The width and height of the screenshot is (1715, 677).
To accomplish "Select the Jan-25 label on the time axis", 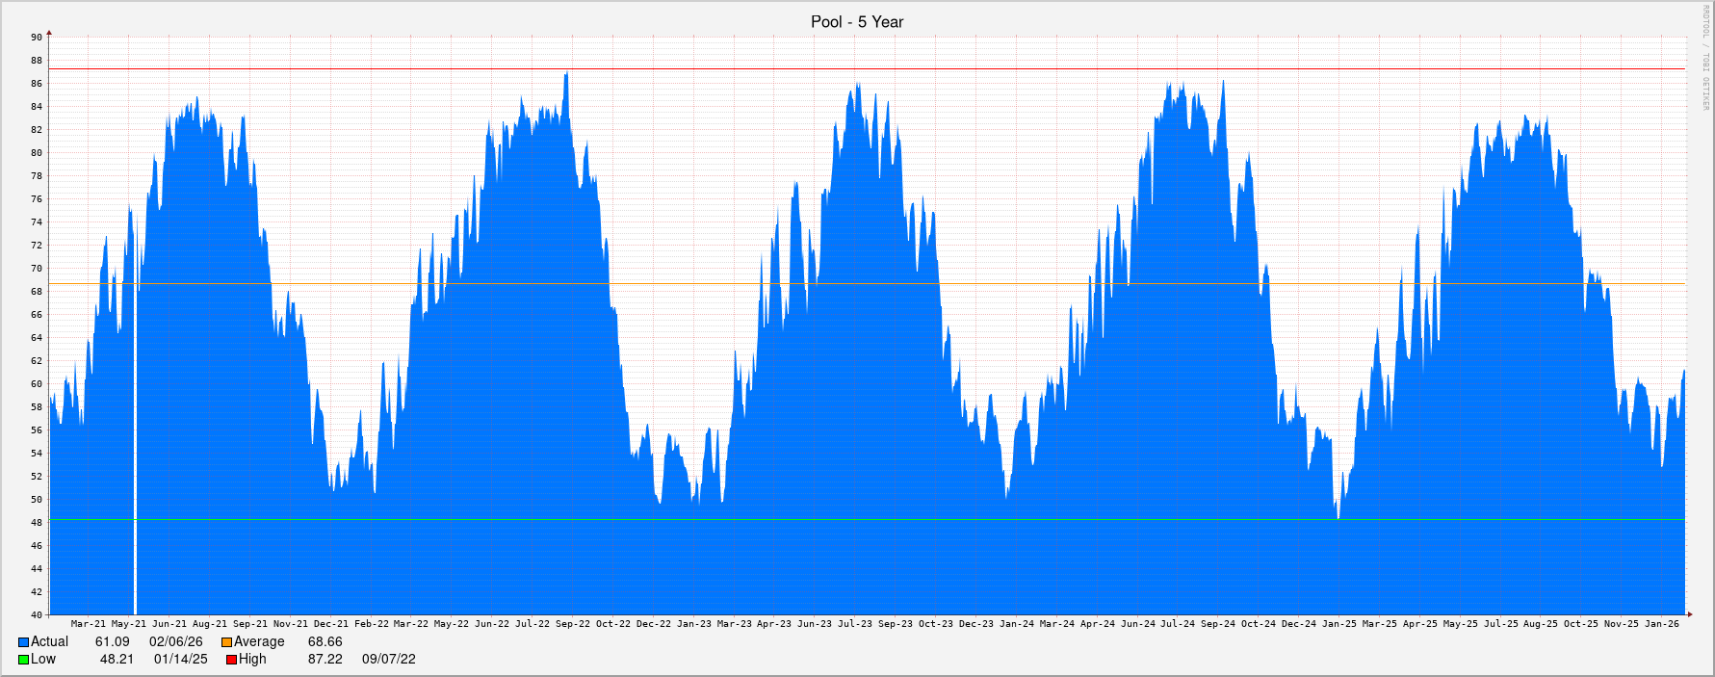I will click(x=1338, y=624).
